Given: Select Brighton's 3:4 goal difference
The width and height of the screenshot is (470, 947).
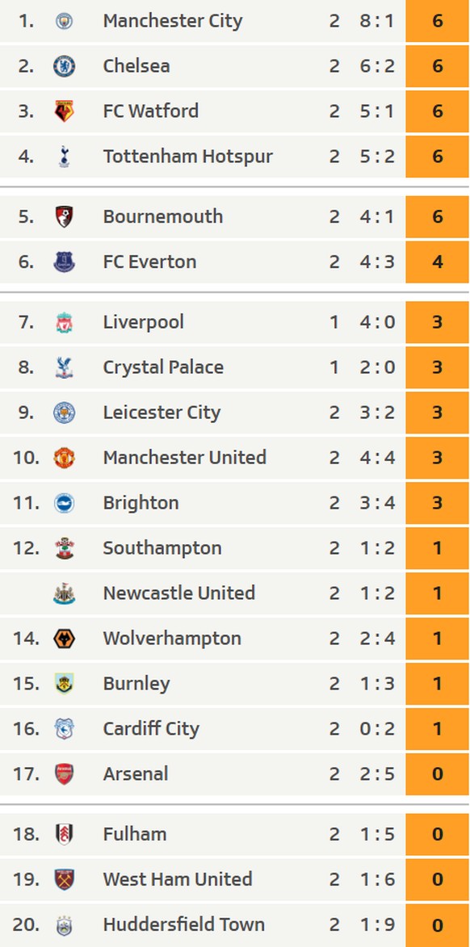Looking at the screenshot, I should click(378, 503).
